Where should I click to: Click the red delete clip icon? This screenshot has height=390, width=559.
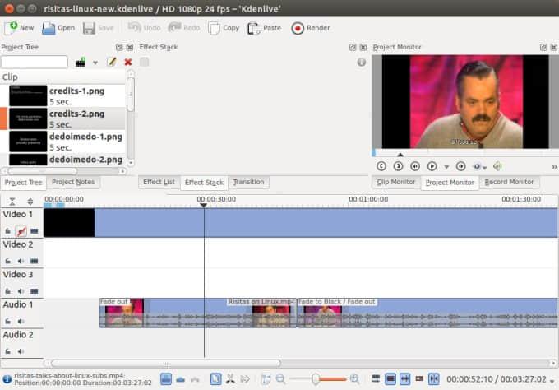127,63
